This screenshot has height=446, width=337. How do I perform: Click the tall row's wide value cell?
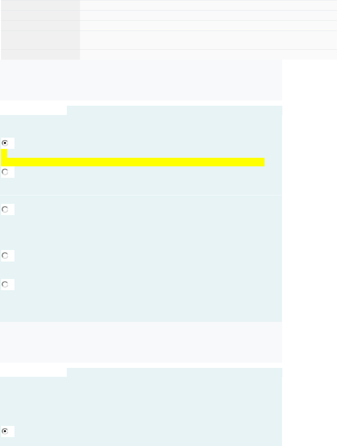click(208, 40)
